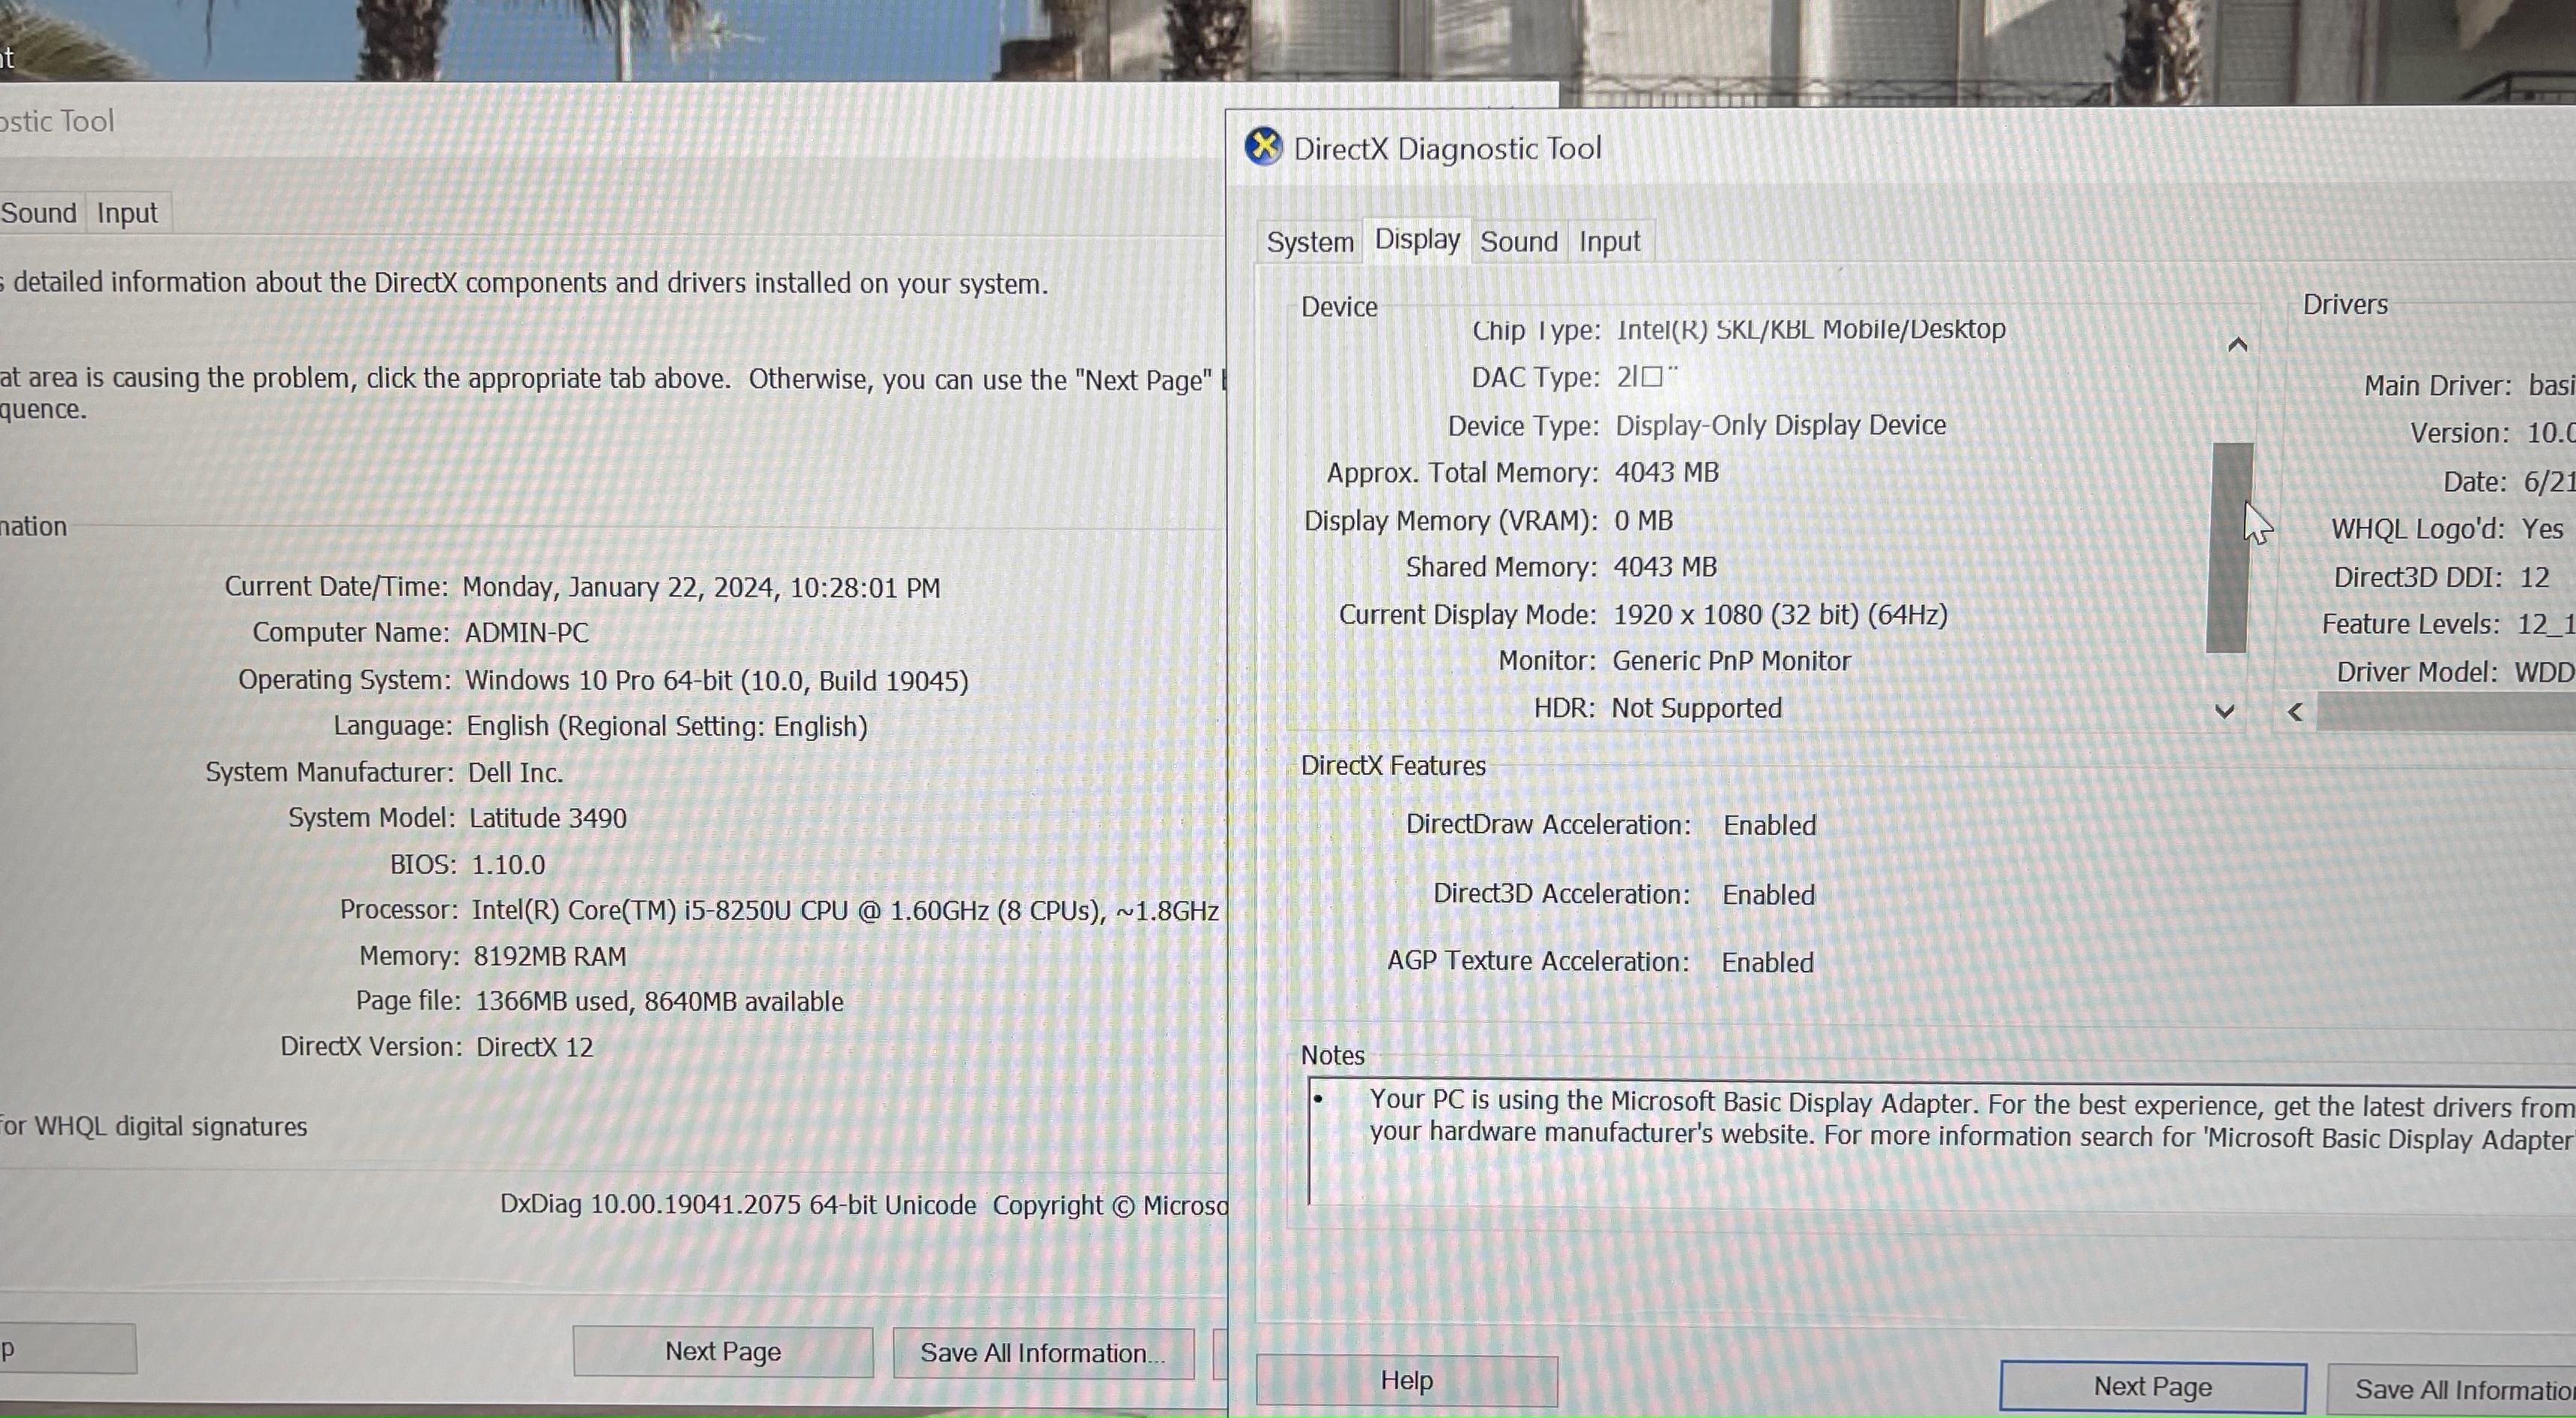Select DirectX Version 'DirectX 12' value
2576x1418 pixels.
coord(534,1047)
